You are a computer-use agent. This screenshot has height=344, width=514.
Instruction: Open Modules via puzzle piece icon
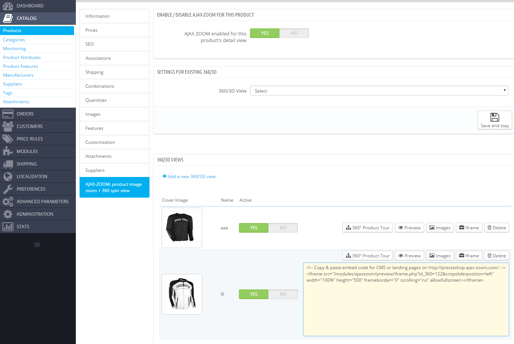[8, 151]
